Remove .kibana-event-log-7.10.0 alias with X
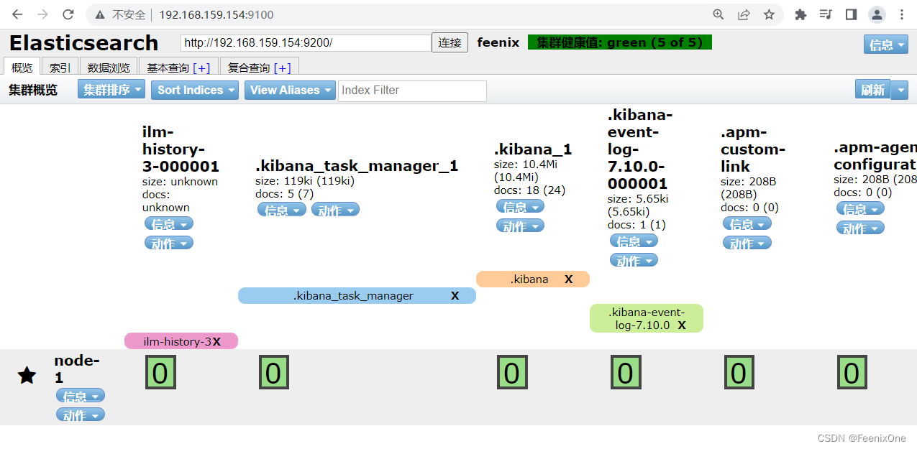Viewport: 917px width, 449px height. (682, 325)
